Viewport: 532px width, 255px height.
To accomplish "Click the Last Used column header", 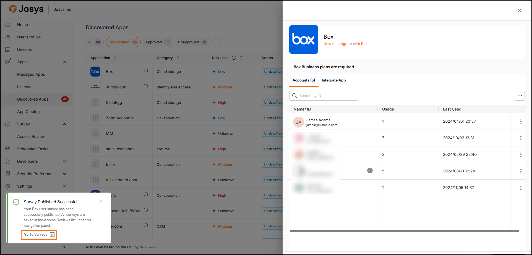I will [x=452, y=109].
